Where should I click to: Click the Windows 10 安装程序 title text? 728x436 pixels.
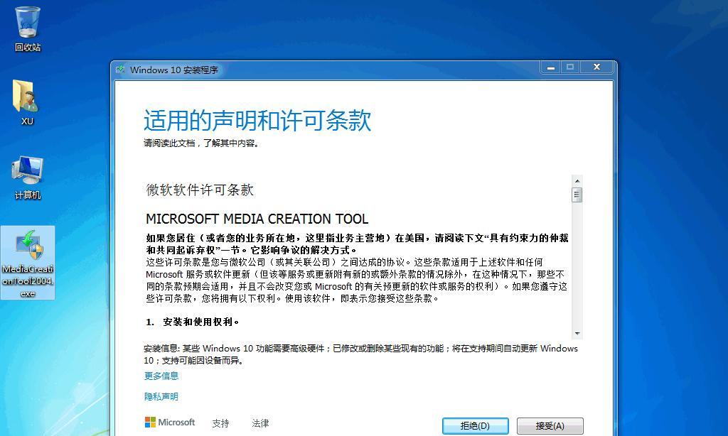pyautogui.click(x=173, y=70)
